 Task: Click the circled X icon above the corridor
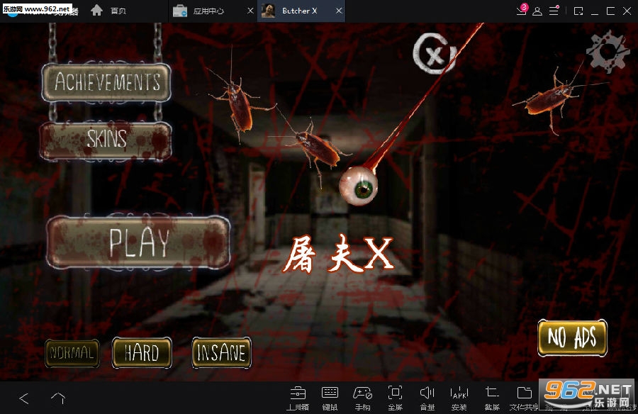[x=434, y=54]
